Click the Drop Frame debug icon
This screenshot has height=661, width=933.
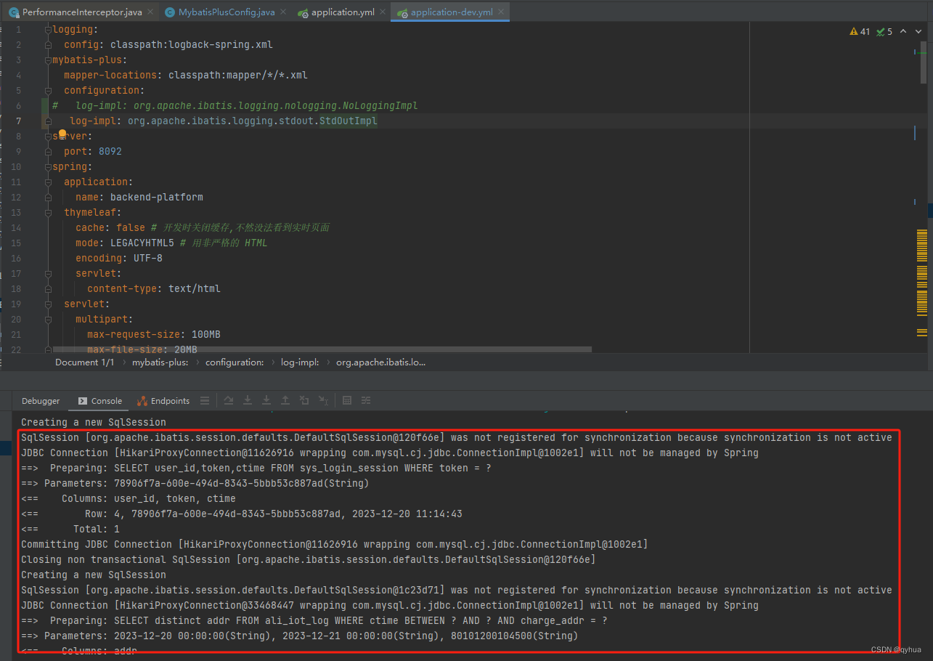(x=304, y=401)
